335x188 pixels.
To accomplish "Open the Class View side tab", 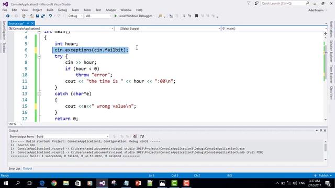I will click(x=331, y=93).
